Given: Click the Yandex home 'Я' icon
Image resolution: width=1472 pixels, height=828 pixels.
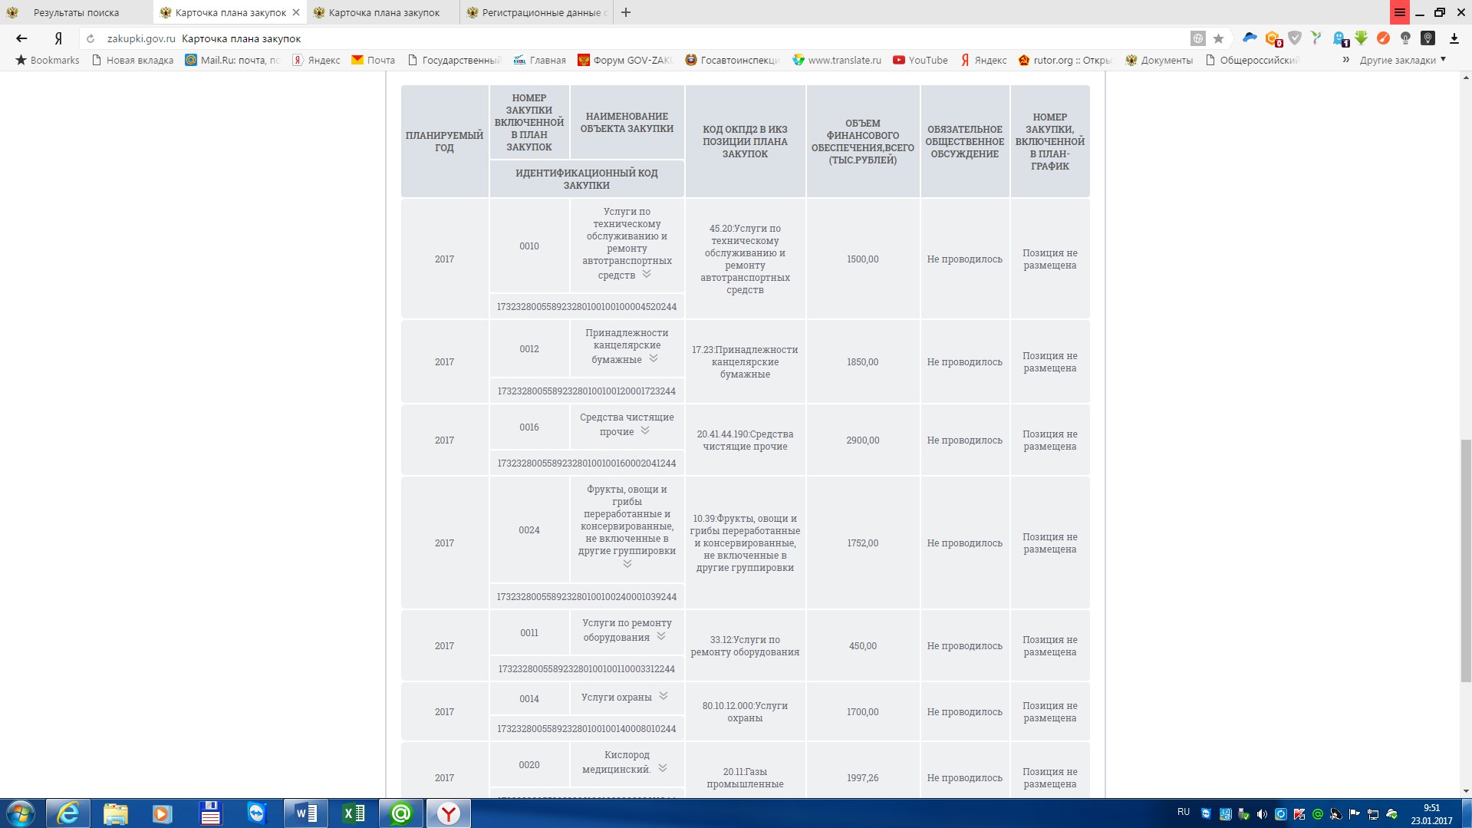Looking at the screenshot, I should pyautogui.click(x=58, y=38).
